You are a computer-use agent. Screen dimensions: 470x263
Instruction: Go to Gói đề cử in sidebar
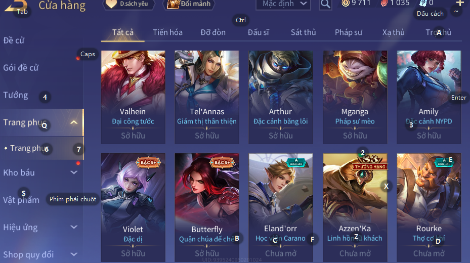click(x=21, y=68)
